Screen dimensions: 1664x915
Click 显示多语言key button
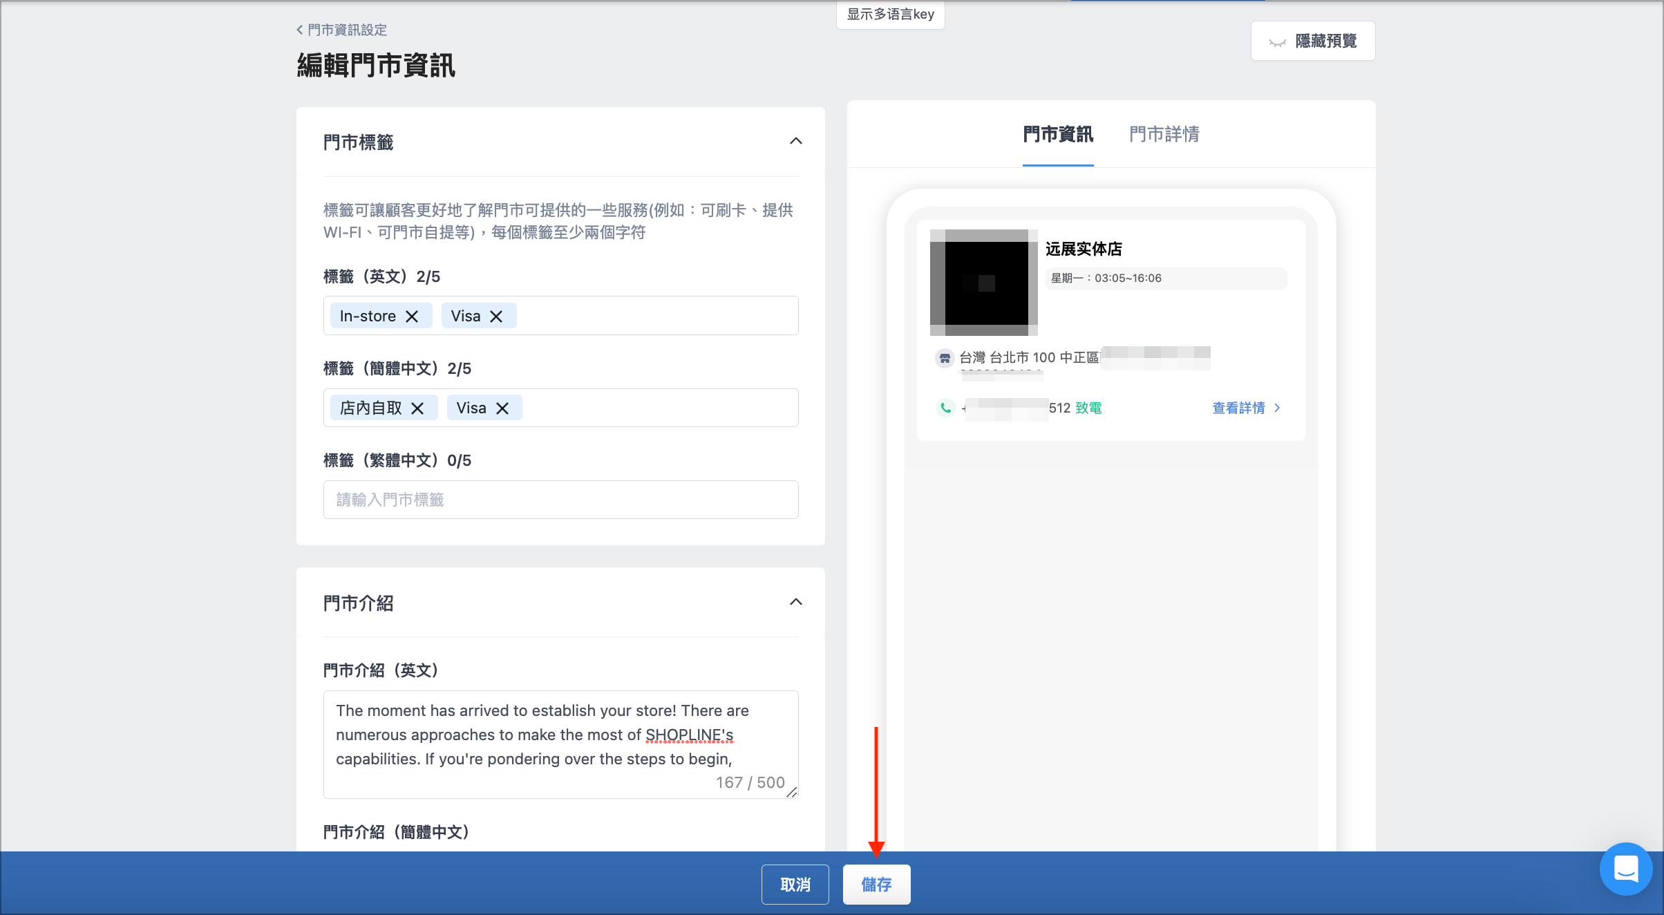pos(891,15)
